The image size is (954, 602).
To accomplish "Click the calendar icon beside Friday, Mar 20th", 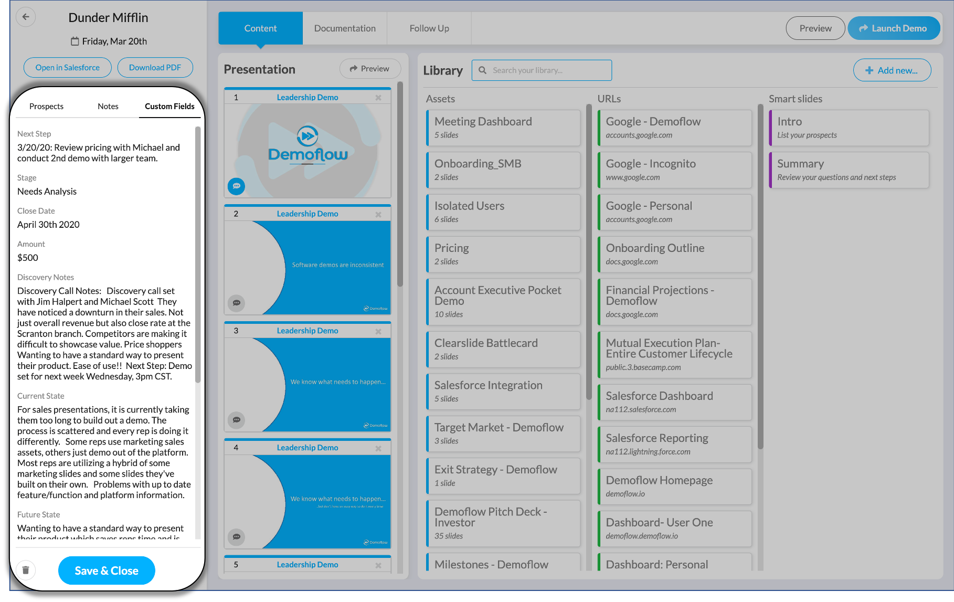I will [75, 41].
